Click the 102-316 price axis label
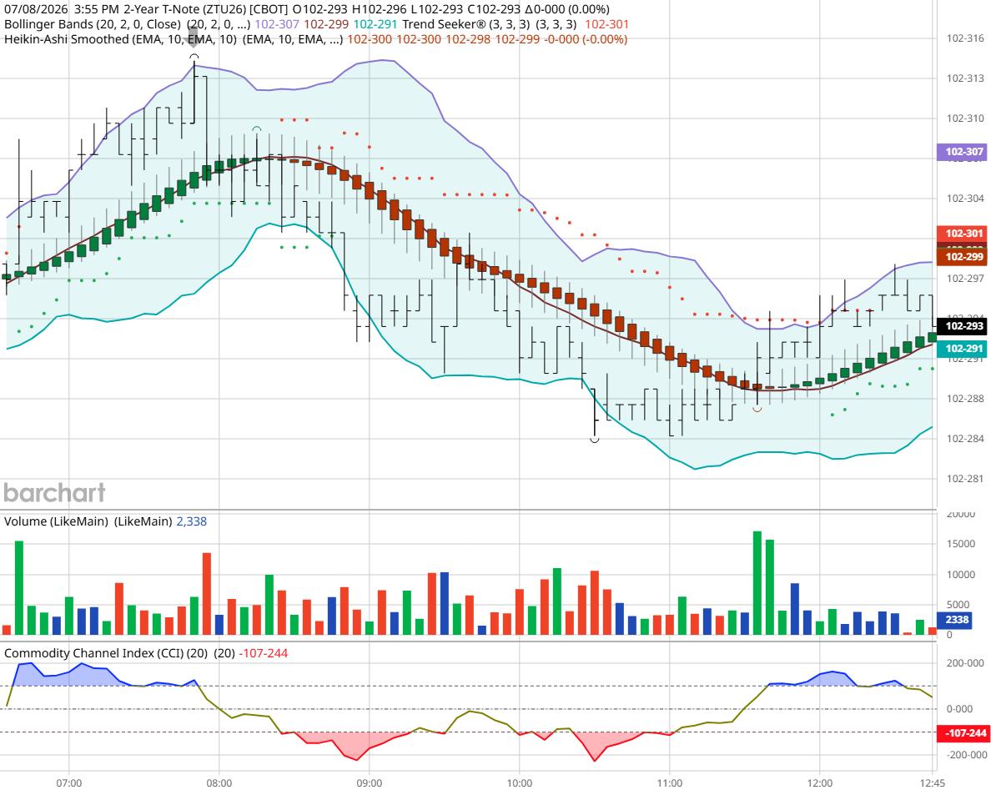991x795 pixels. coord(965,38)
